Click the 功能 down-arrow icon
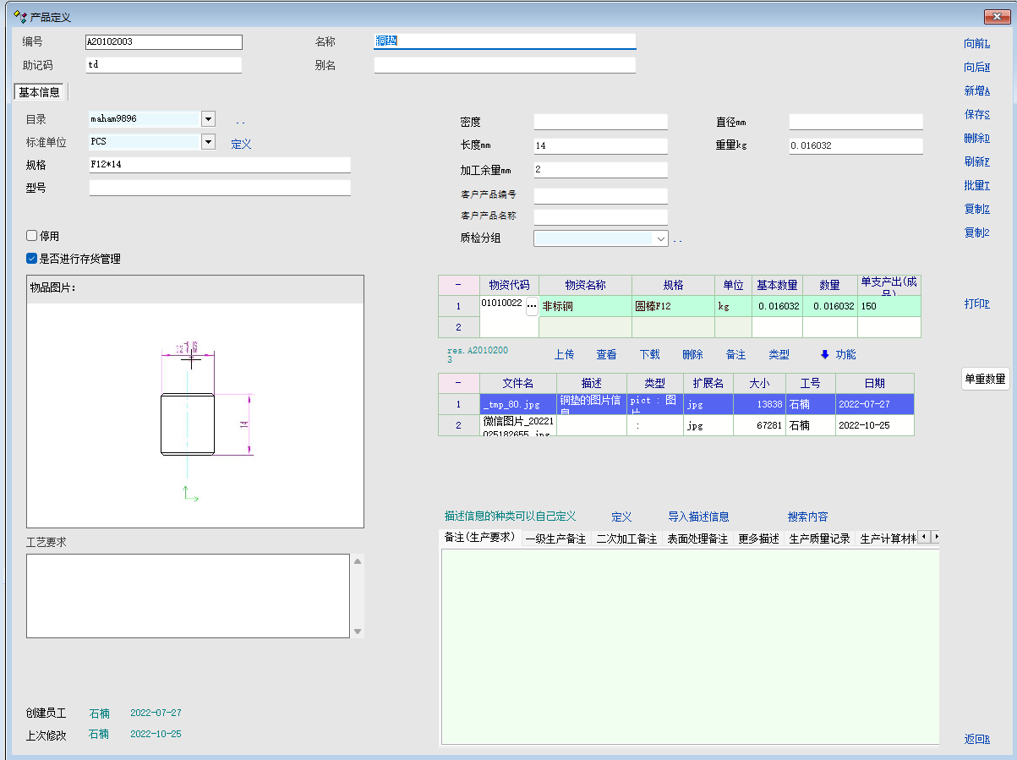 [x=825, y=354]
